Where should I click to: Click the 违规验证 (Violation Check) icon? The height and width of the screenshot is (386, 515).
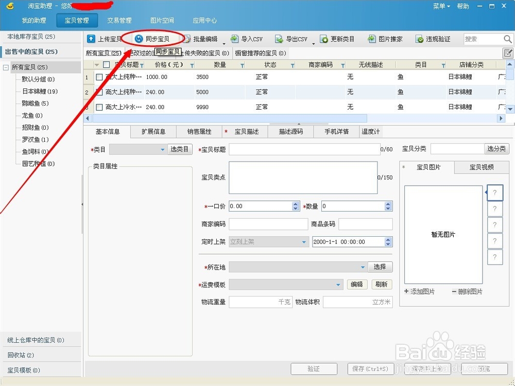(x=427, y=39)
